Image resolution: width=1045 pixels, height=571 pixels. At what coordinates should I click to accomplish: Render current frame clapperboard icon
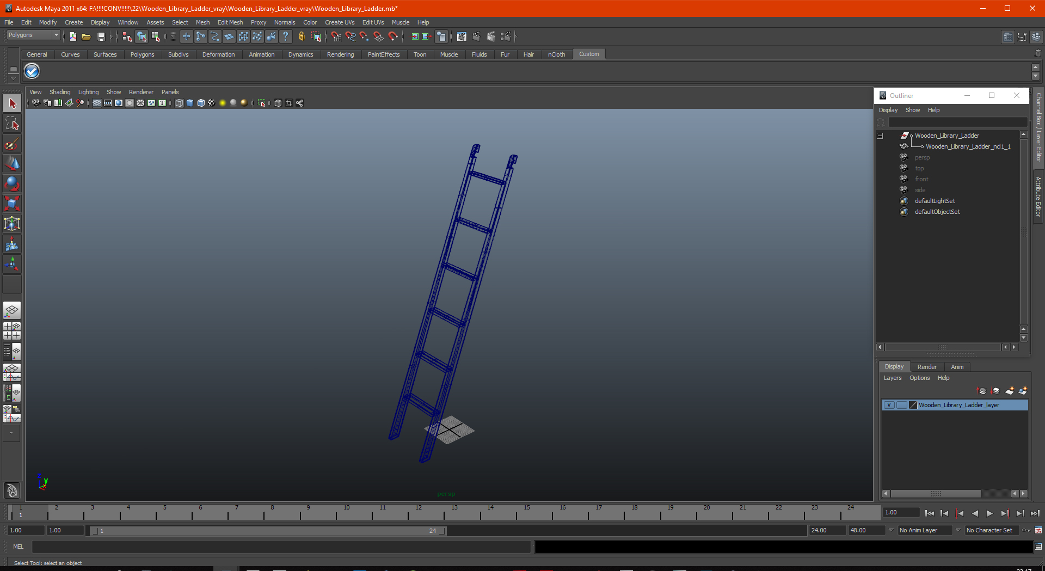tap(476, 36)
